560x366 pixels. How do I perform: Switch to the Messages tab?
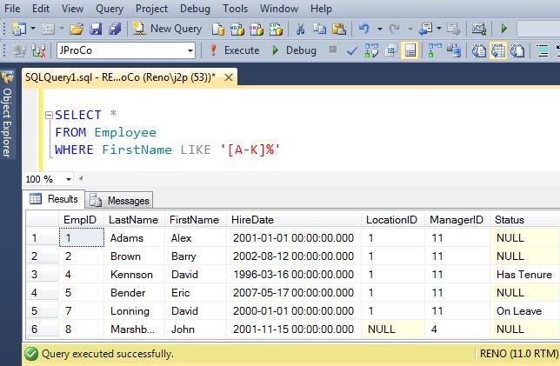119,201
